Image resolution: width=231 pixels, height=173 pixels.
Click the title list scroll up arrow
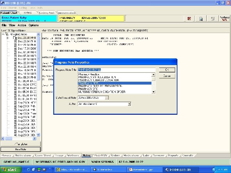pyautogui.click(x=153, y=75)
